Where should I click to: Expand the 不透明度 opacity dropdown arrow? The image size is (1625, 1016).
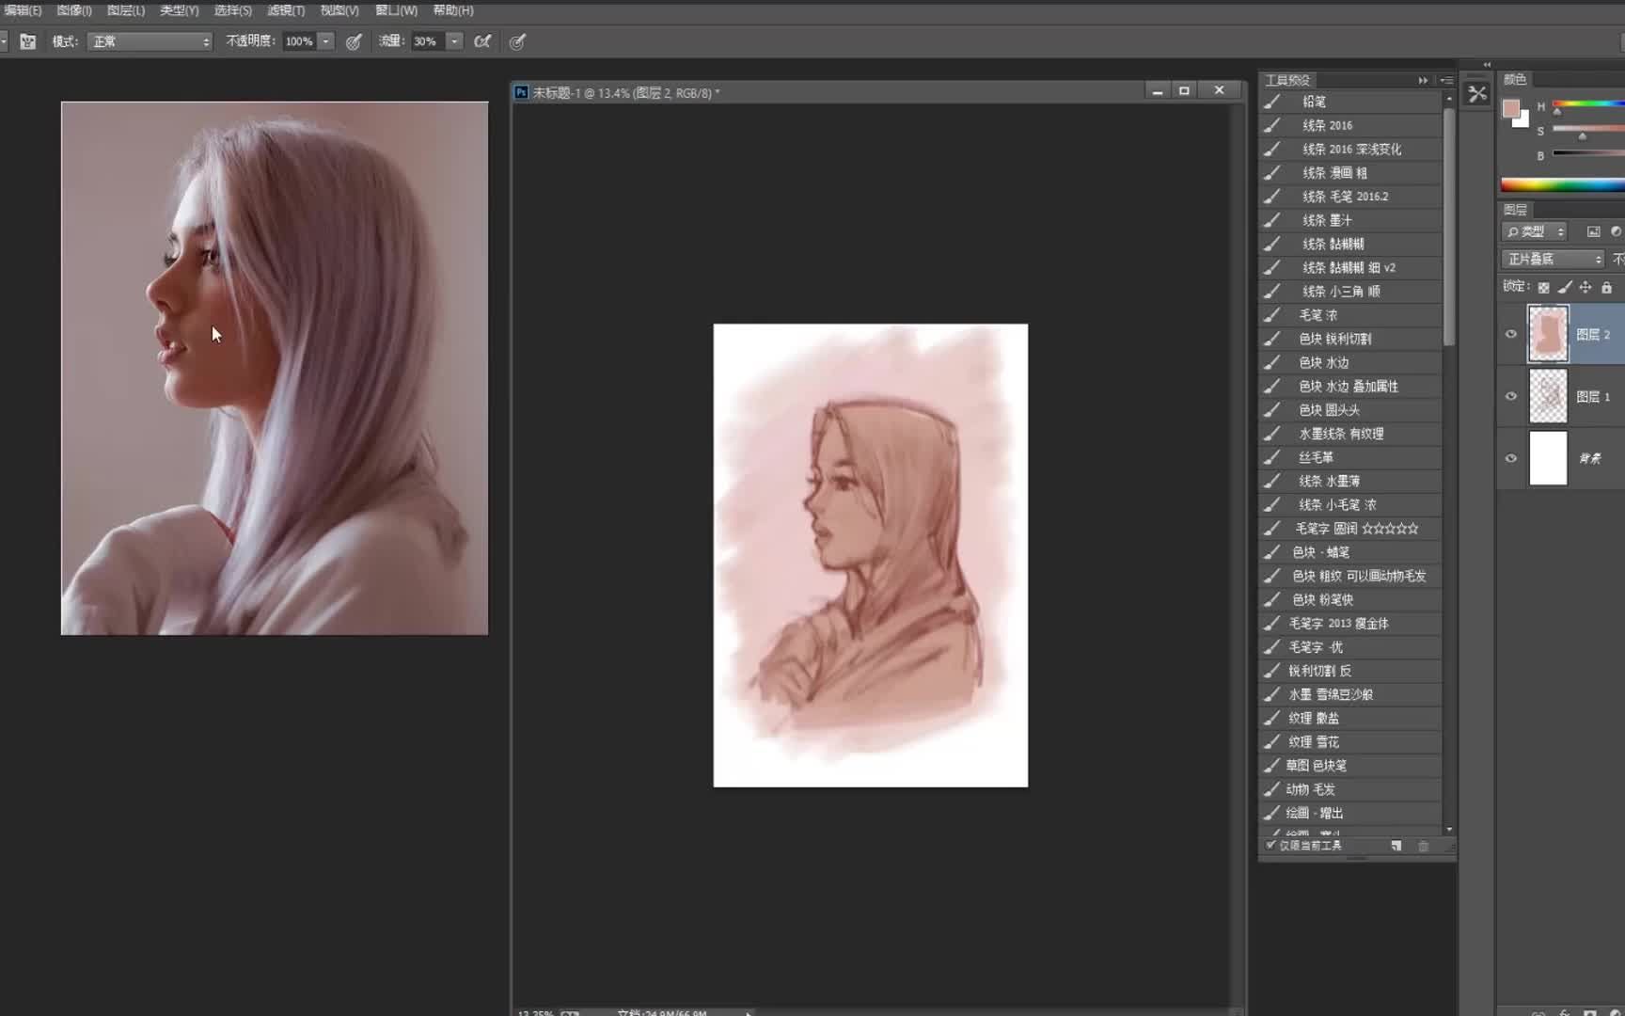point(326,41)
